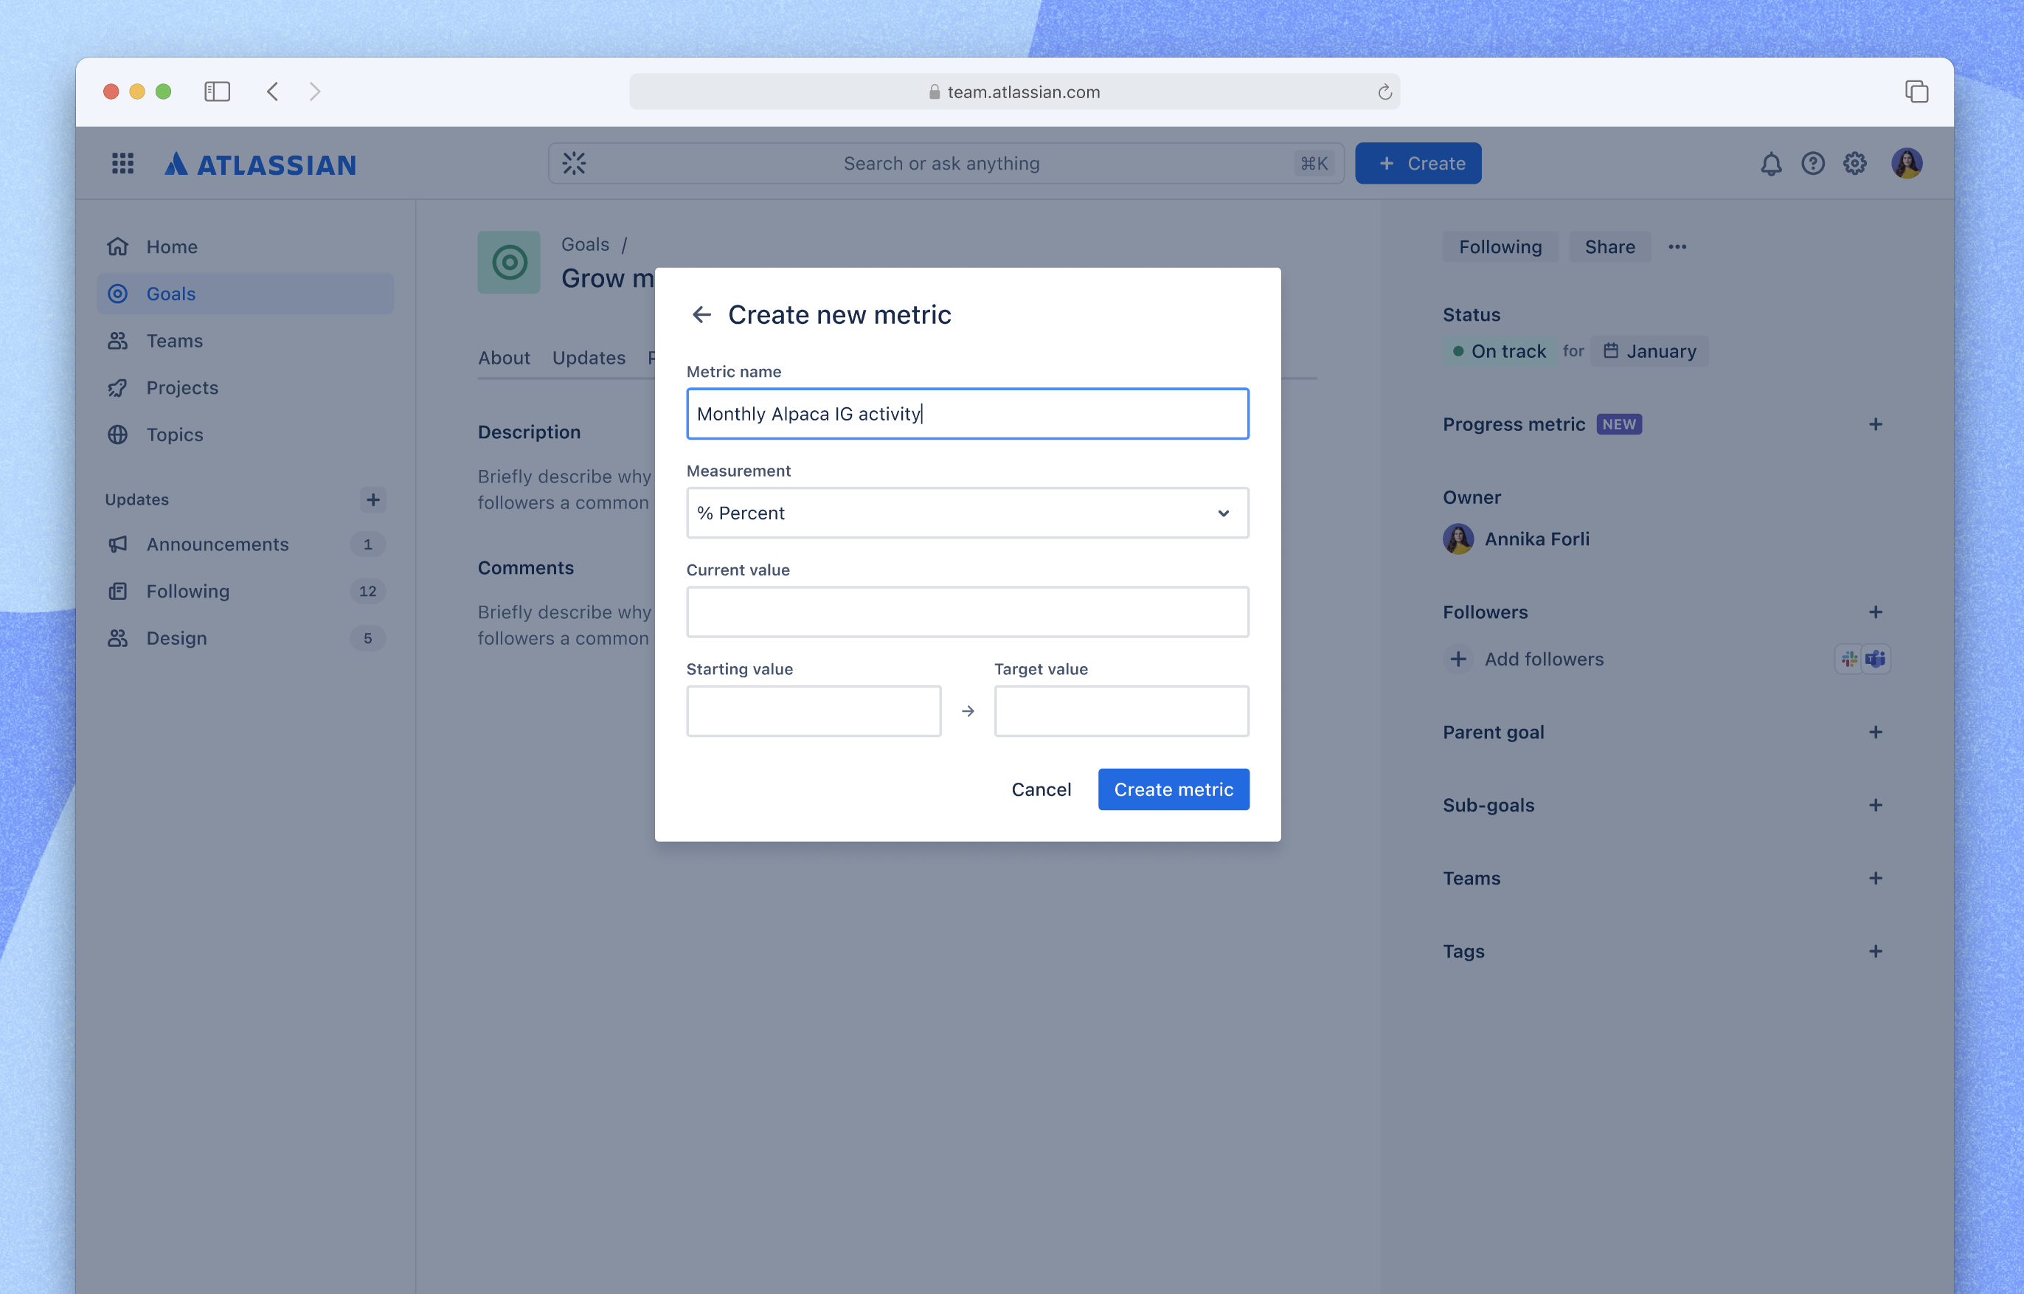
Task: Switch to the Updates tab
Action: point(589,357)
